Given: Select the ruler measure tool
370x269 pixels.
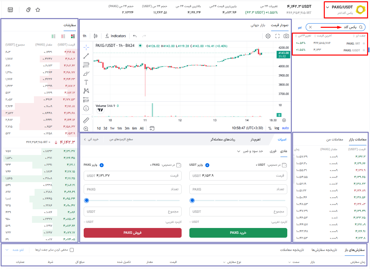Looking at the screenshot, I should coord(86,120).
